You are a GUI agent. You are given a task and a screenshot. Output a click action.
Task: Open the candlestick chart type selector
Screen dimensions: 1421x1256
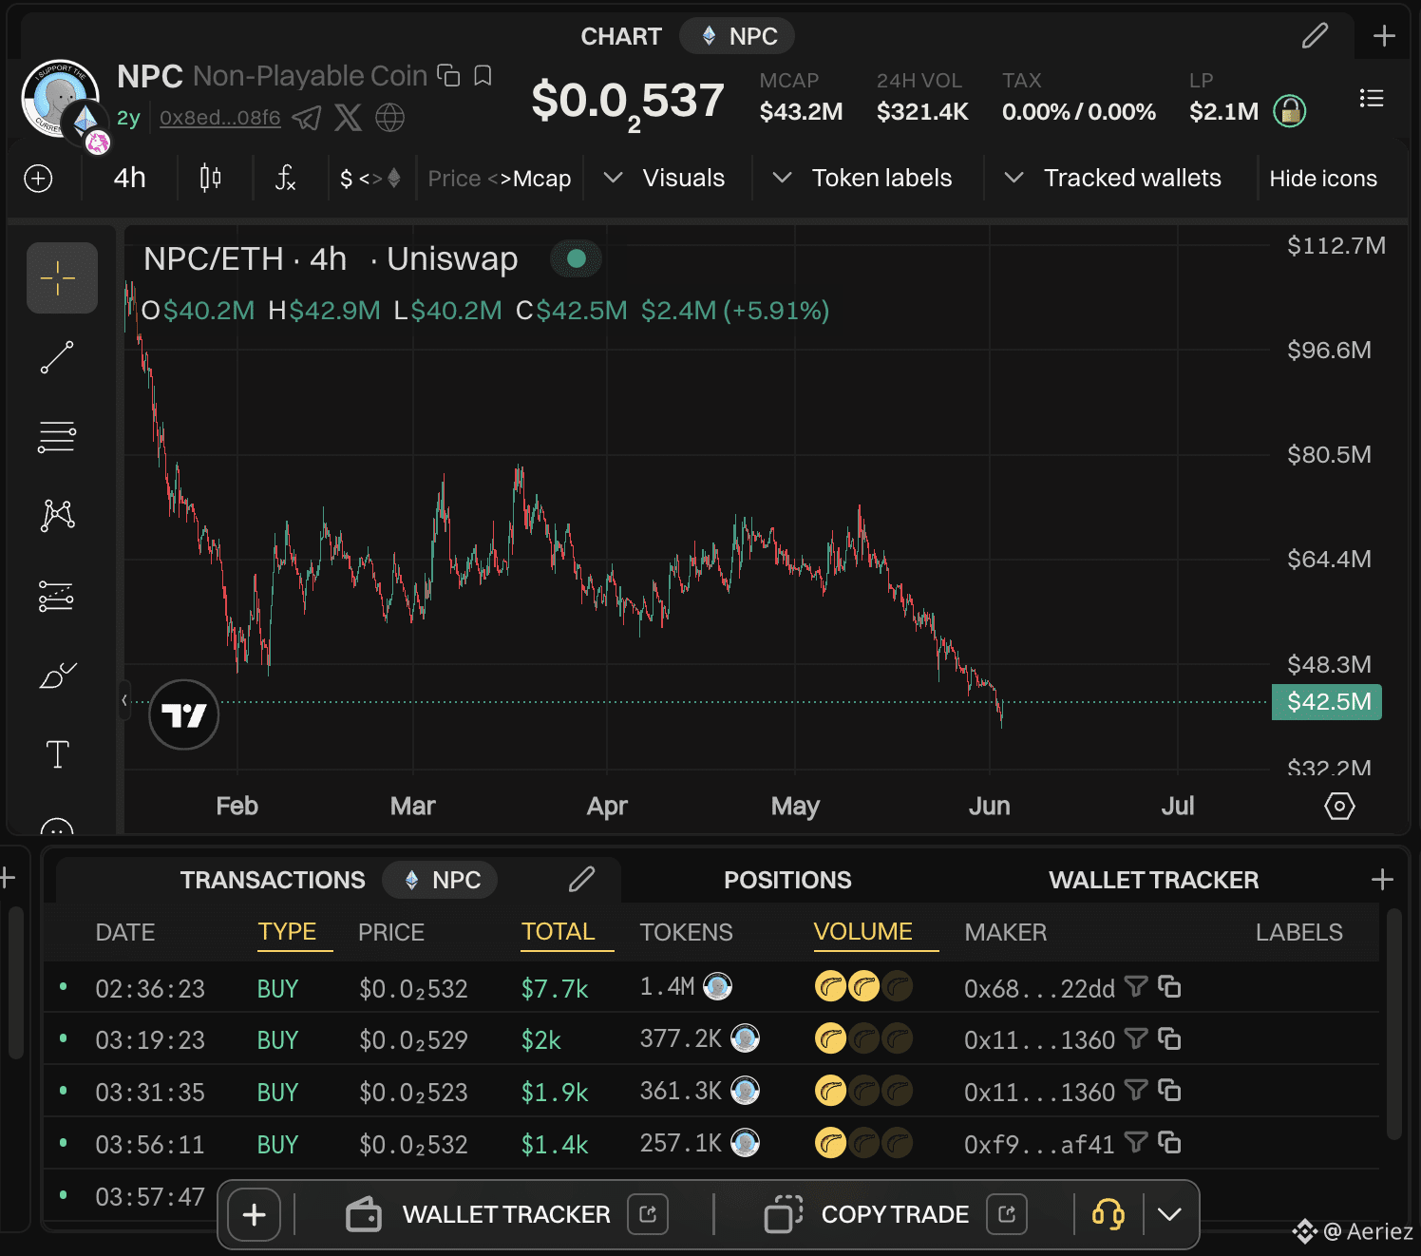[x=211, y=178]
